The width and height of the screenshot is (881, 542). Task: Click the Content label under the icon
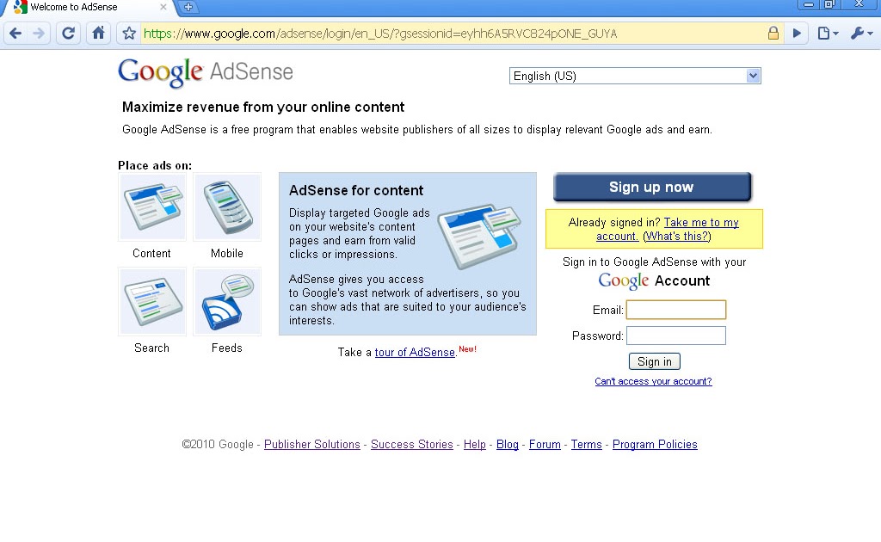151,253
